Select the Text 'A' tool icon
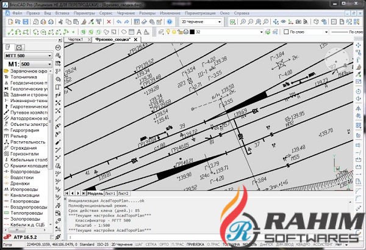 (x=139, y=32)
